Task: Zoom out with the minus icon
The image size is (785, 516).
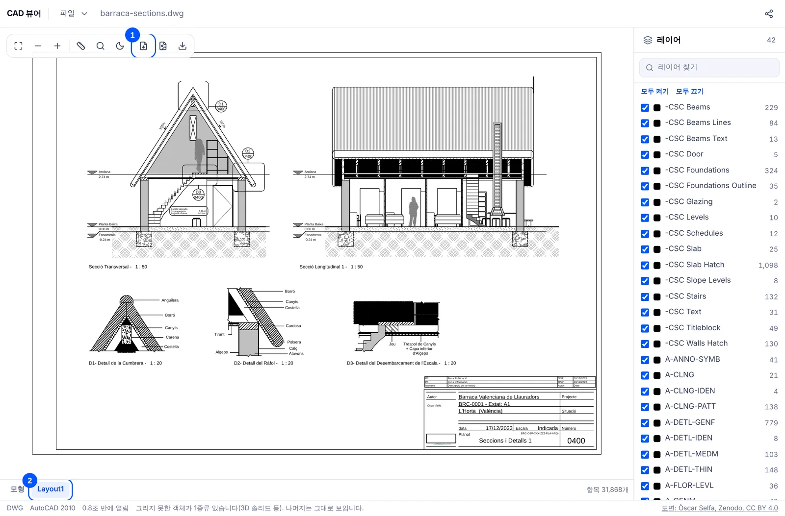Action: [x=38, y=46]
